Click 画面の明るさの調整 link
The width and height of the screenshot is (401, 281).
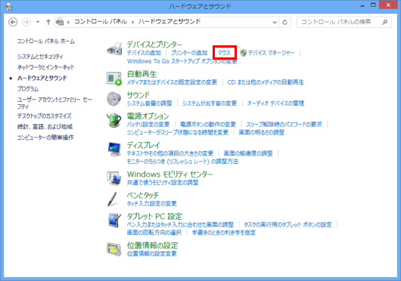[262, 132]
